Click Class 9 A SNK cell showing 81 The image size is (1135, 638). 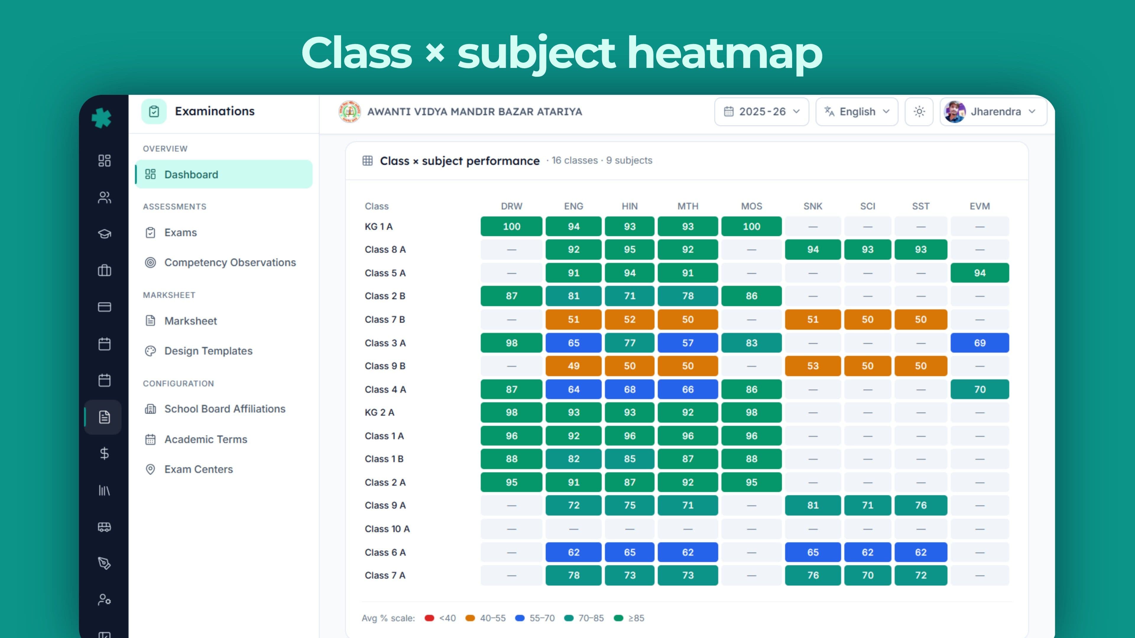(813, 505)
